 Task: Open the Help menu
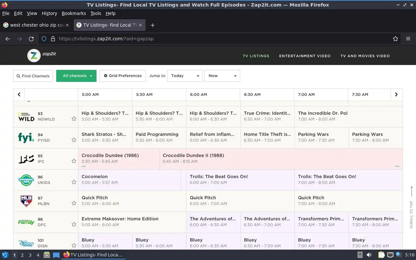point(110,13)
